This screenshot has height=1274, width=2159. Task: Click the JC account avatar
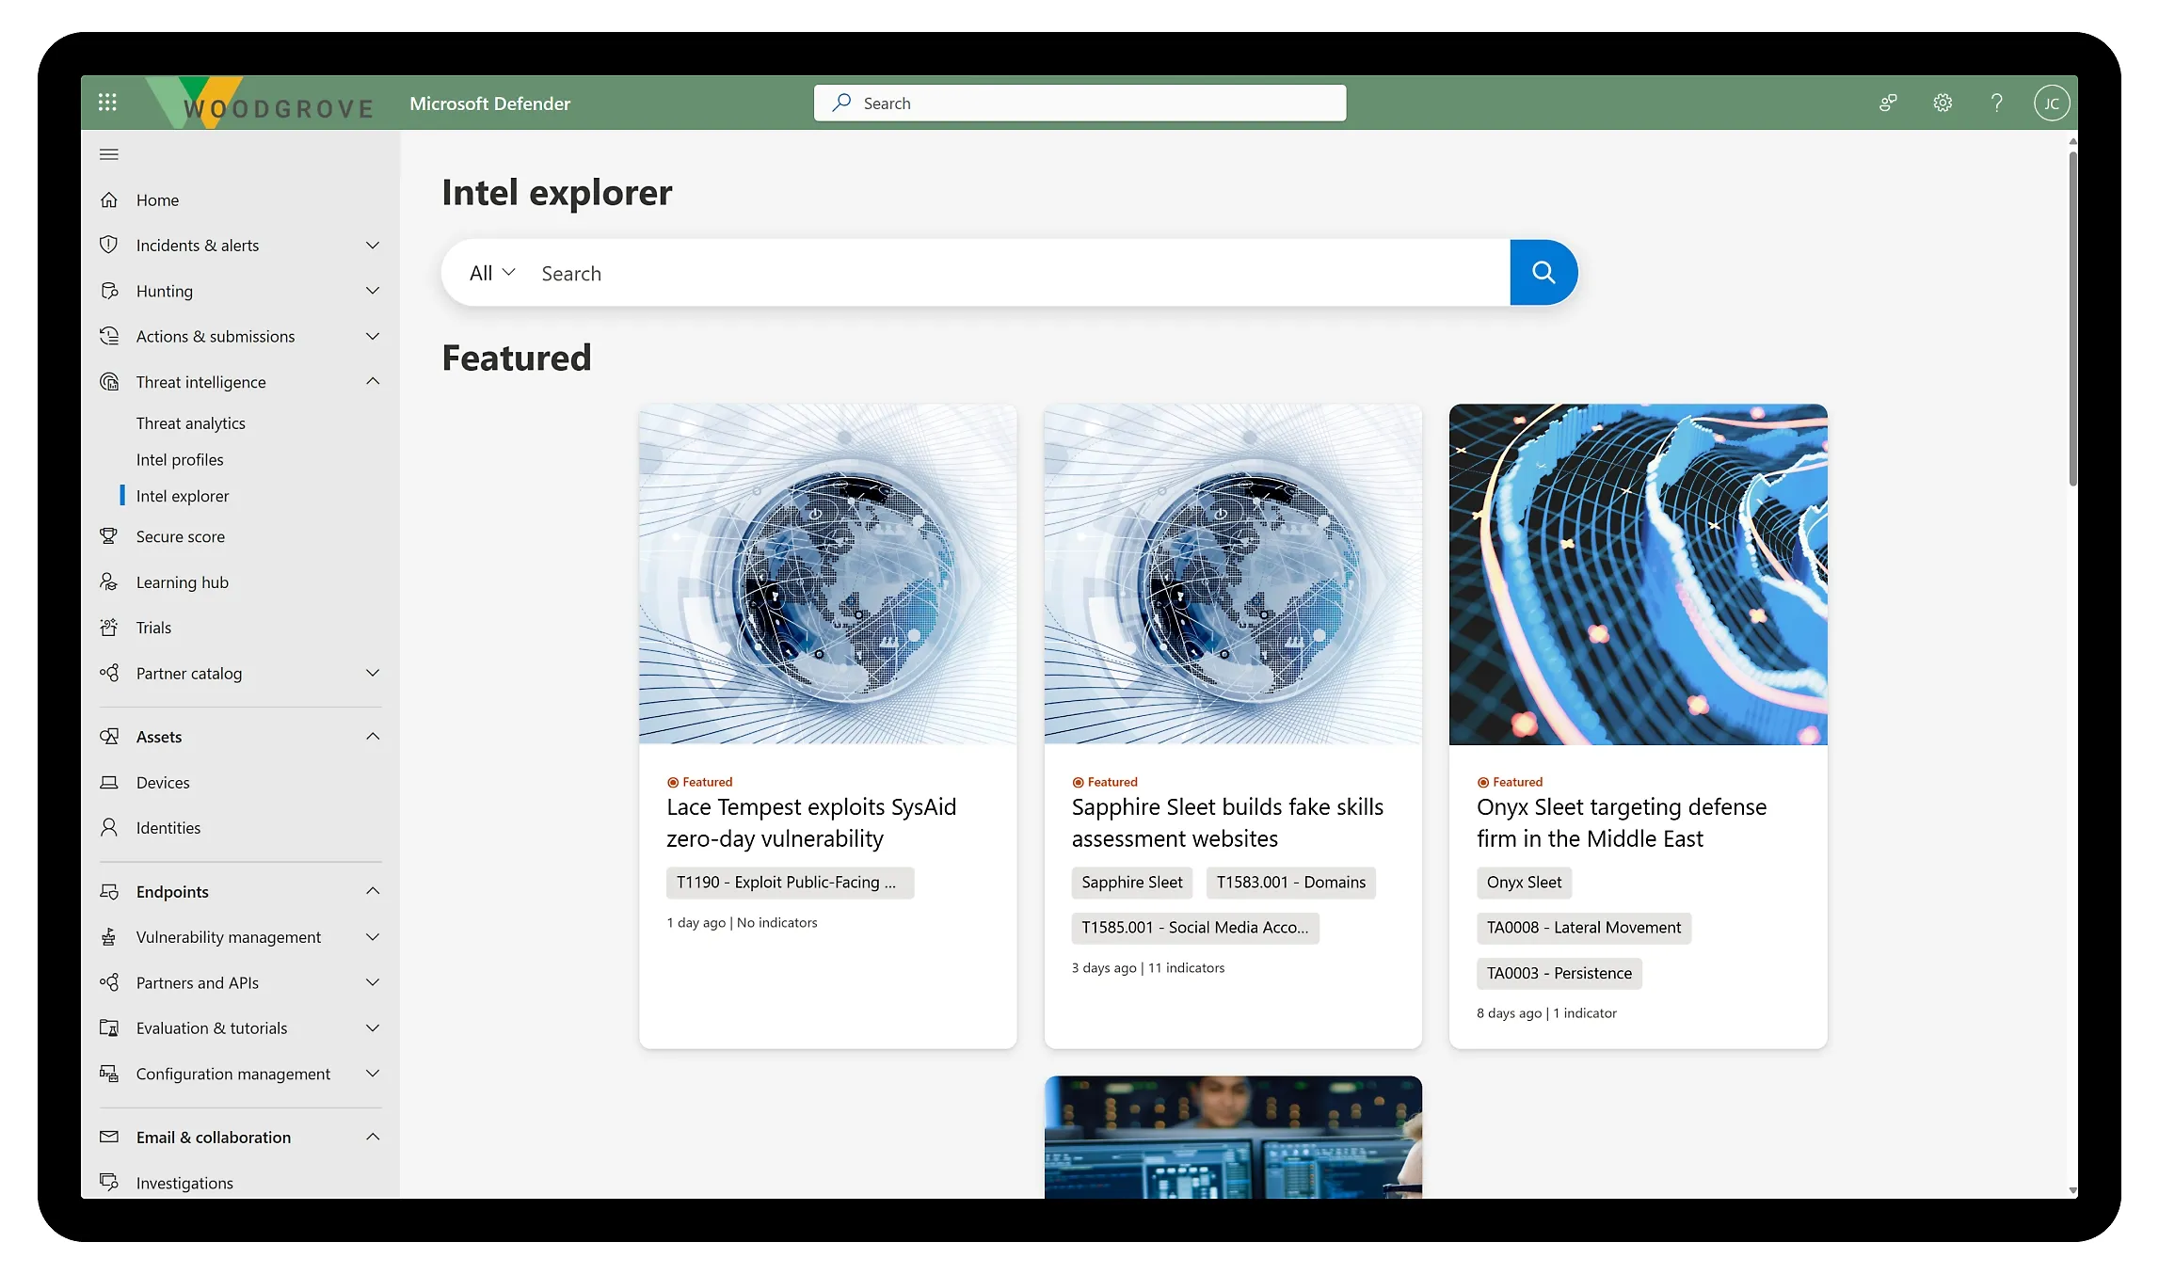point(2051,103)
